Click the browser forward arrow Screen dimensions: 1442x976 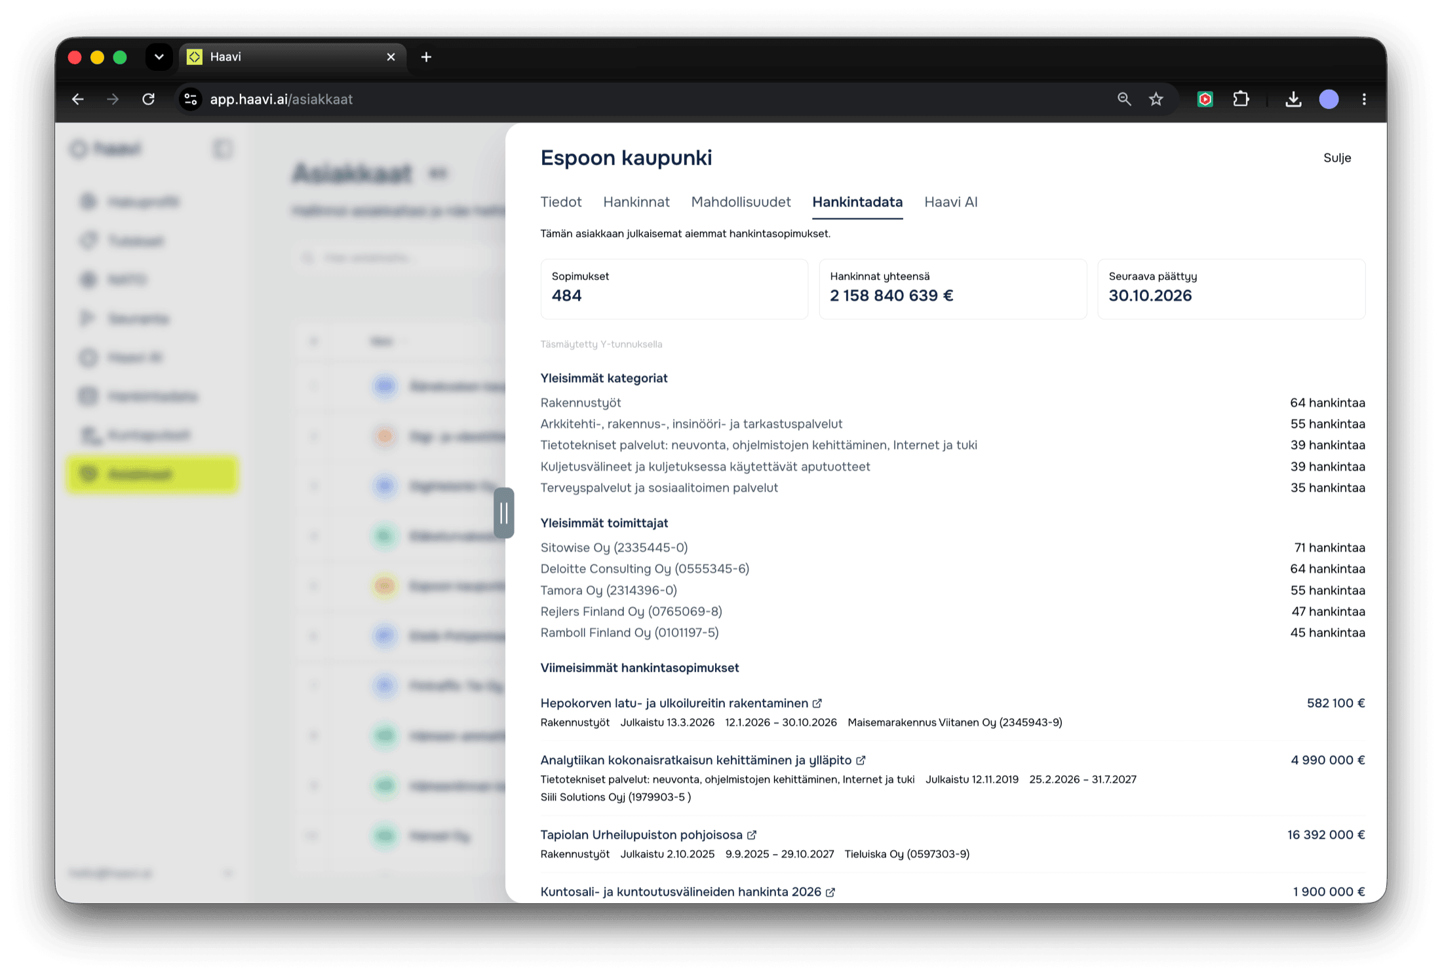[113, 99]
